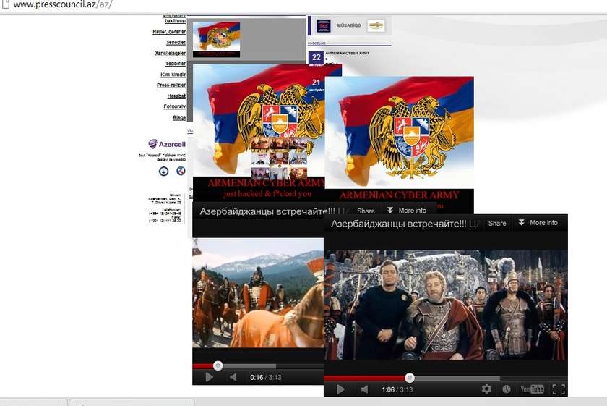Mute the front video's volume
Viewport: 607px width, 406px height.
(x=365, y=389)
